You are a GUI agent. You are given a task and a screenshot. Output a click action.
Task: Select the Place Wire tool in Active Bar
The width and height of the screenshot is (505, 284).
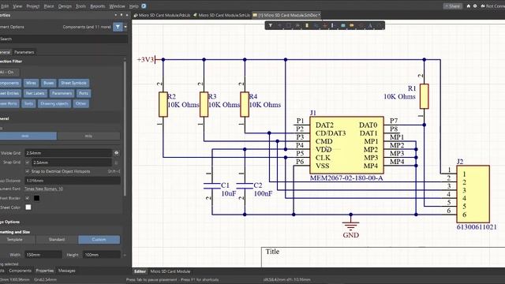pos(316,25)
